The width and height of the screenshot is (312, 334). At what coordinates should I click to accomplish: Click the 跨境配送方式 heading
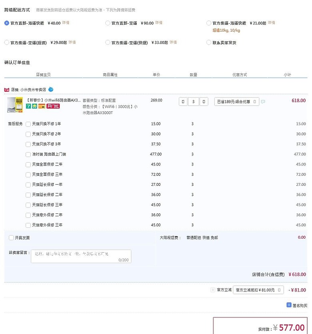(x=17, y=10)
